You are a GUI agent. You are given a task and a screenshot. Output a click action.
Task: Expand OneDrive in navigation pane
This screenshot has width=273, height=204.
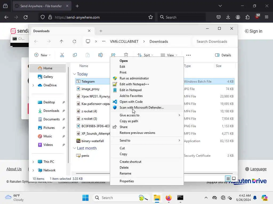pos(33,85)
